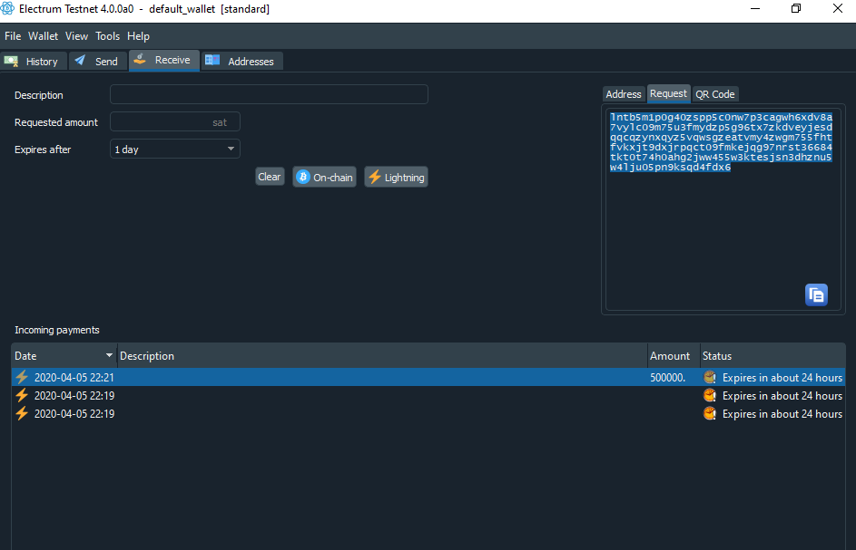Viewport: 856px width, 550px height.
Task: Sort payments by Date column header
Action: coord(64,356)
